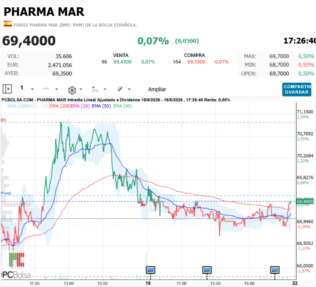The image size is (316, 287).
Task: Open news marker icon near 12:30
Action: pos(207,270)
